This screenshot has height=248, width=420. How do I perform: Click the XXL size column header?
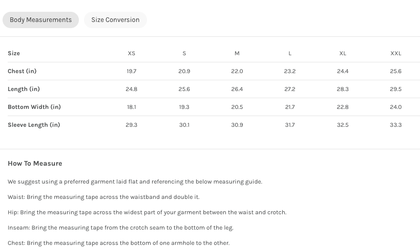pos(396,53)
